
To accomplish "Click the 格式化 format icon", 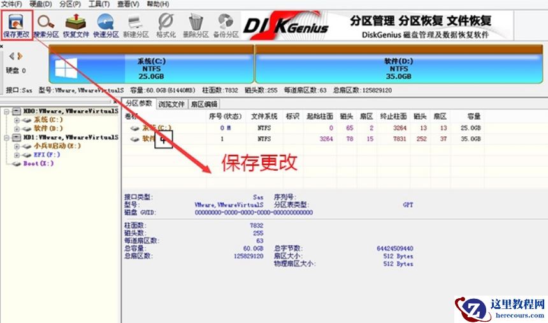I will pyautogui.click(x=166, y=25).
